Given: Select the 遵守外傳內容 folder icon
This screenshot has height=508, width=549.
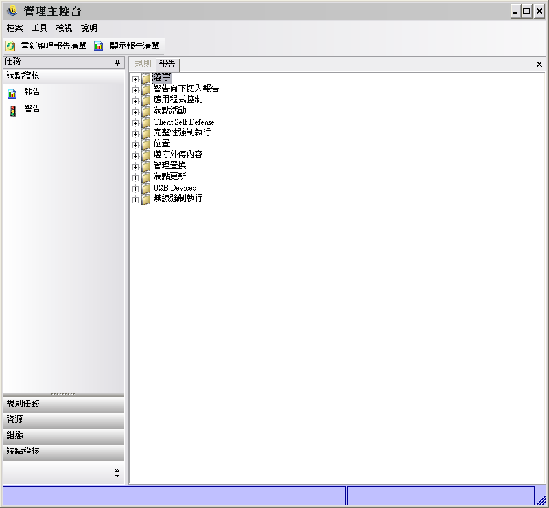Looking at the screenshot, I should coord(146,156).
